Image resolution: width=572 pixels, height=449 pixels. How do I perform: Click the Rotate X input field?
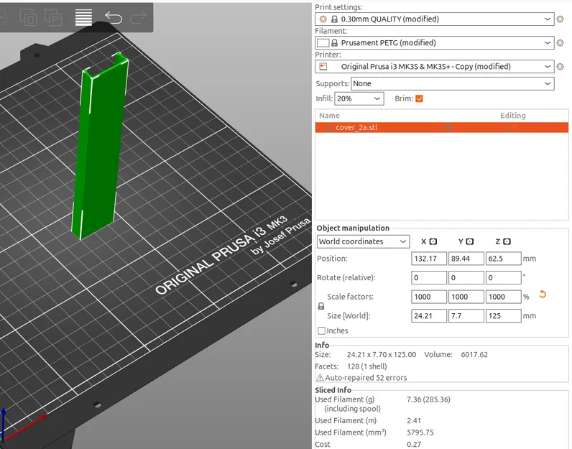(428, 277)
